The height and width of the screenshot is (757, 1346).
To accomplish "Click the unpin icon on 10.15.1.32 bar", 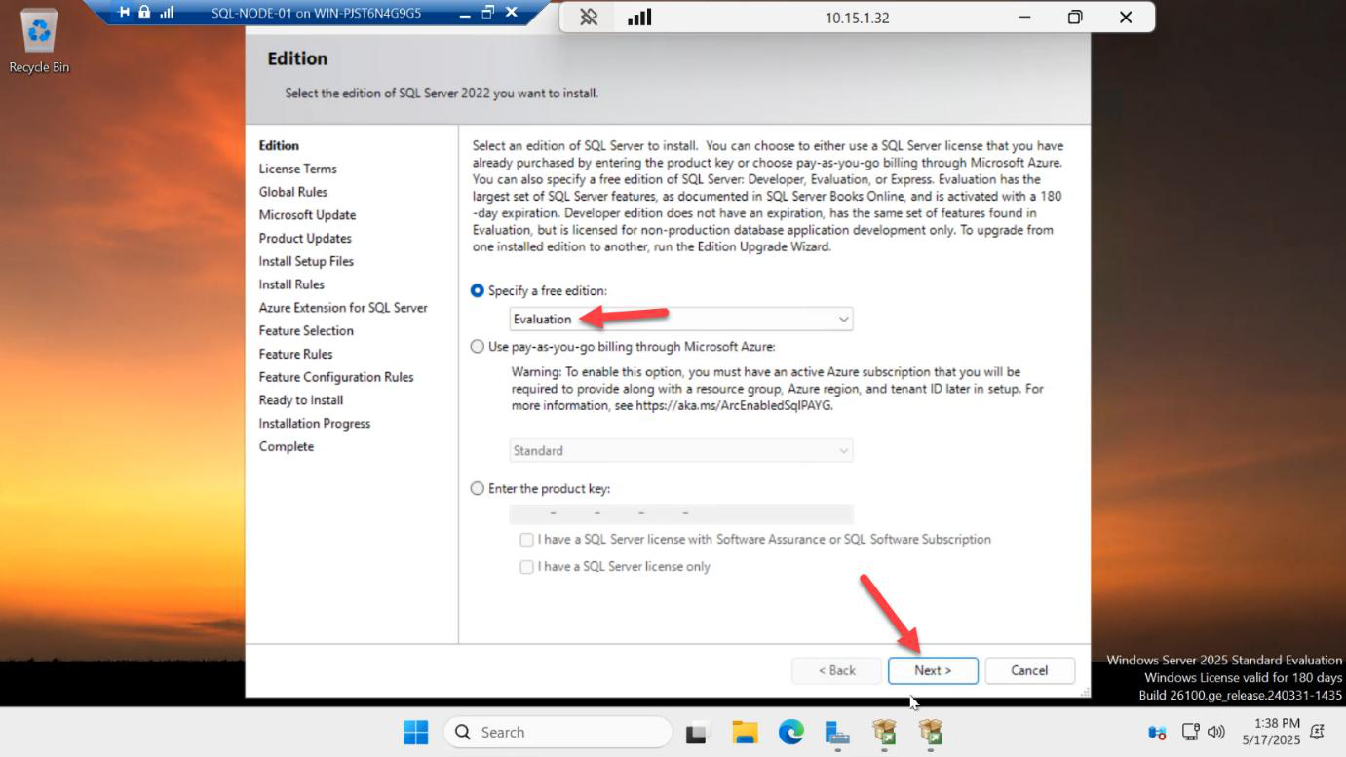I will pyautogui.click(x=589, y=18).
